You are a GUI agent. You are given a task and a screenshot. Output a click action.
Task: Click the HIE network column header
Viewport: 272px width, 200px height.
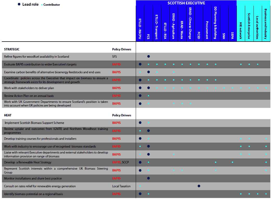pyautogui.click(x=241, y=31)
